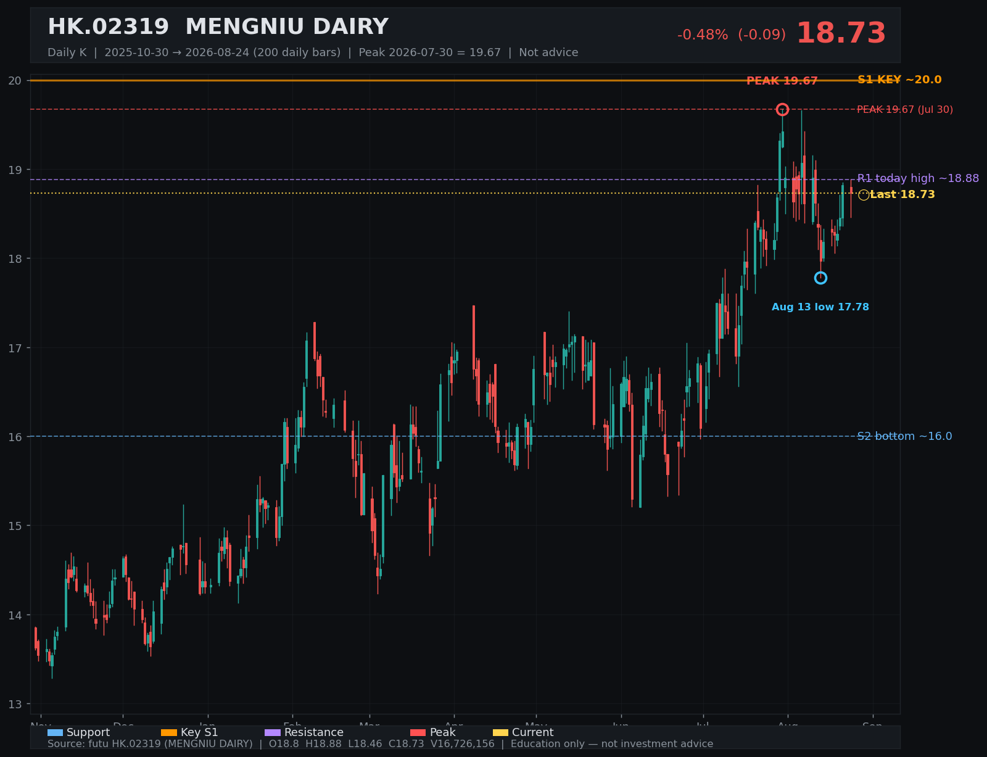Click the y-axis tick label 13
The width and height of the screenshot is (987, 757).
click(15, 704)
